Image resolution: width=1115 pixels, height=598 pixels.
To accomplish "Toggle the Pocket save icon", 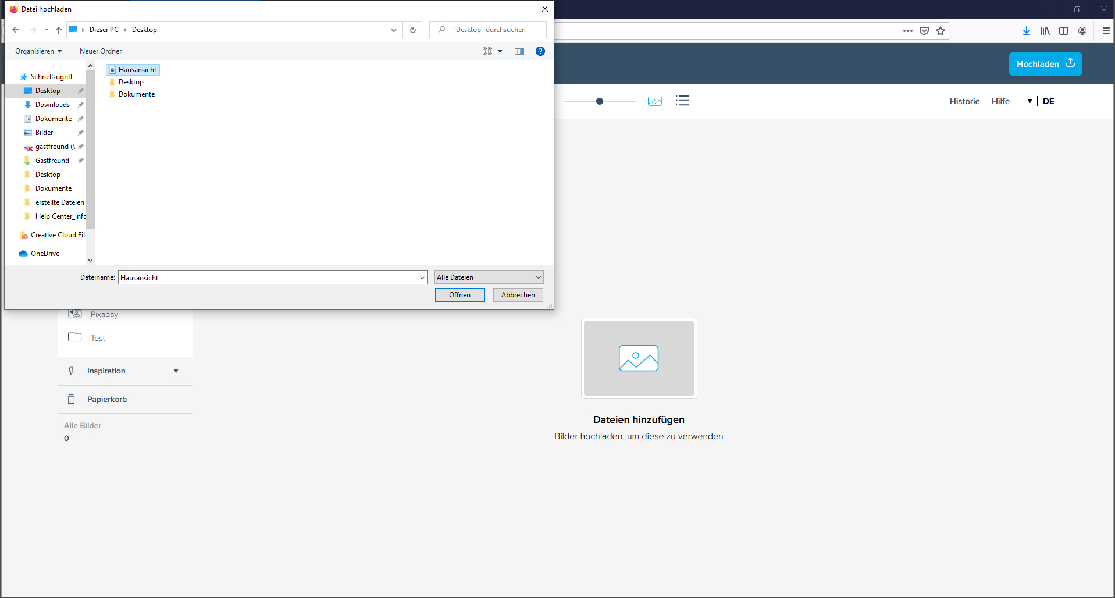I will 924,30.
